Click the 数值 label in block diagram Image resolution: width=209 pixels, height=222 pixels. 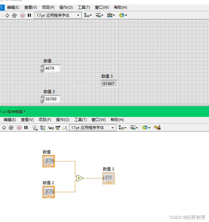click(x=47, y=152)
